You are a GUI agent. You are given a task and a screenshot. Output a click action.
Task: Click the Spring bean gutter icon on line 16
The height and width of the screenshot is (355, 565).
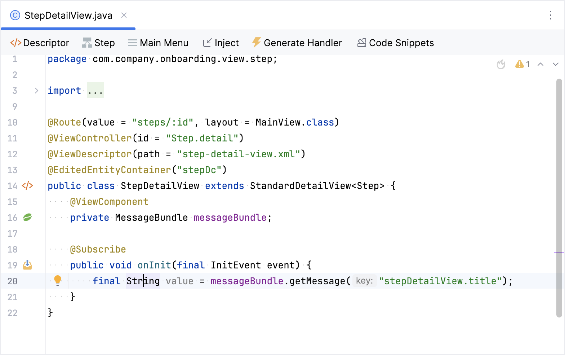pyautogui.click(x=27, y=218)
